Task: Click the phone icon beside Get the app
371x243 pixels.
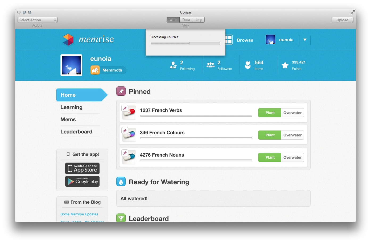Action: [x=68, y=154]
